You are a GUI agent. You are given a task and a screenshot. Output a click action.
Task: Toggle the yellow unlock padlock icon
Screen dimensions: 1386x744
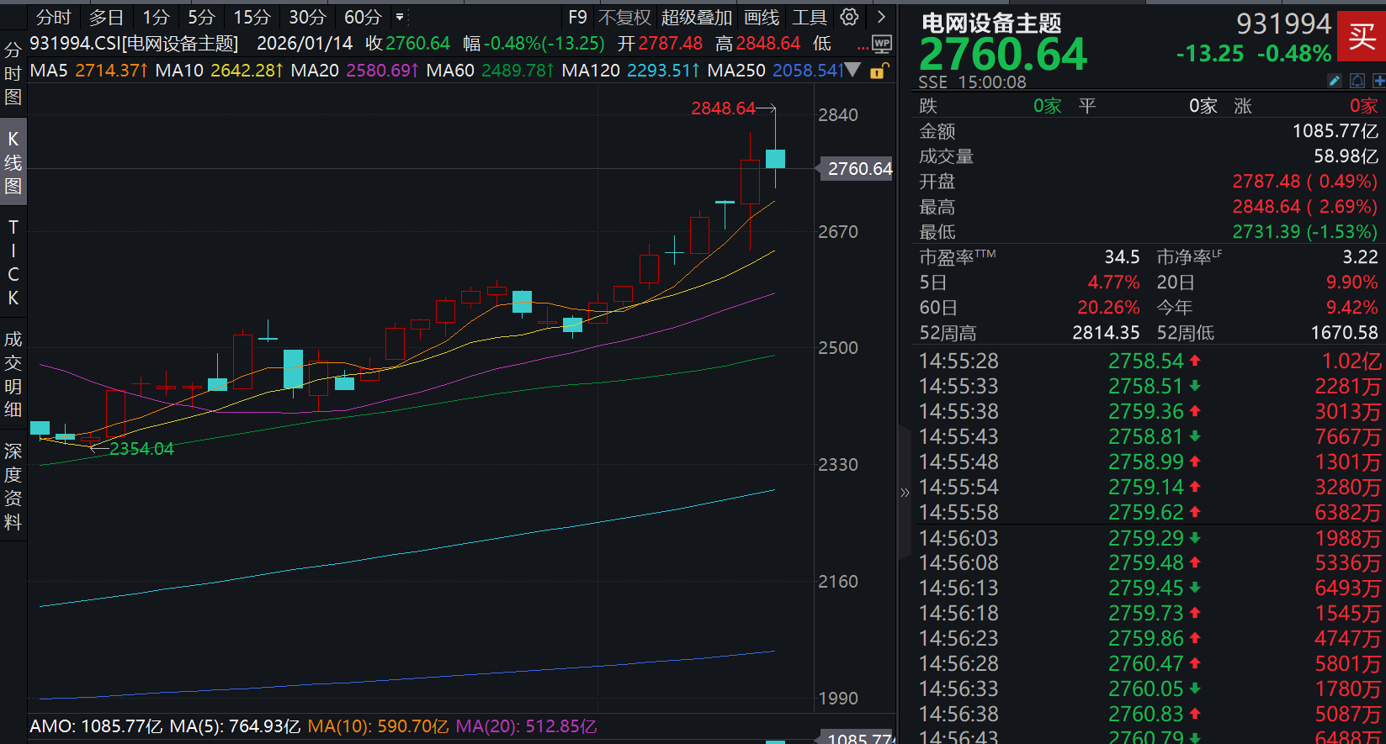(x=878, y=71)
